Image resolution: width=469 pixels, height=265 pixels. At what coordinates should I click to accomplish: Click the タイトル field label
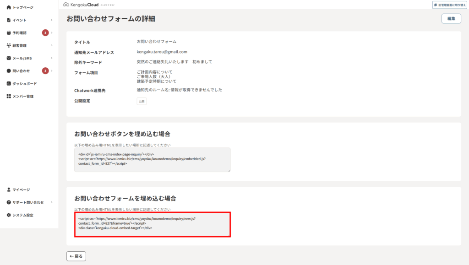pos(82,42)
